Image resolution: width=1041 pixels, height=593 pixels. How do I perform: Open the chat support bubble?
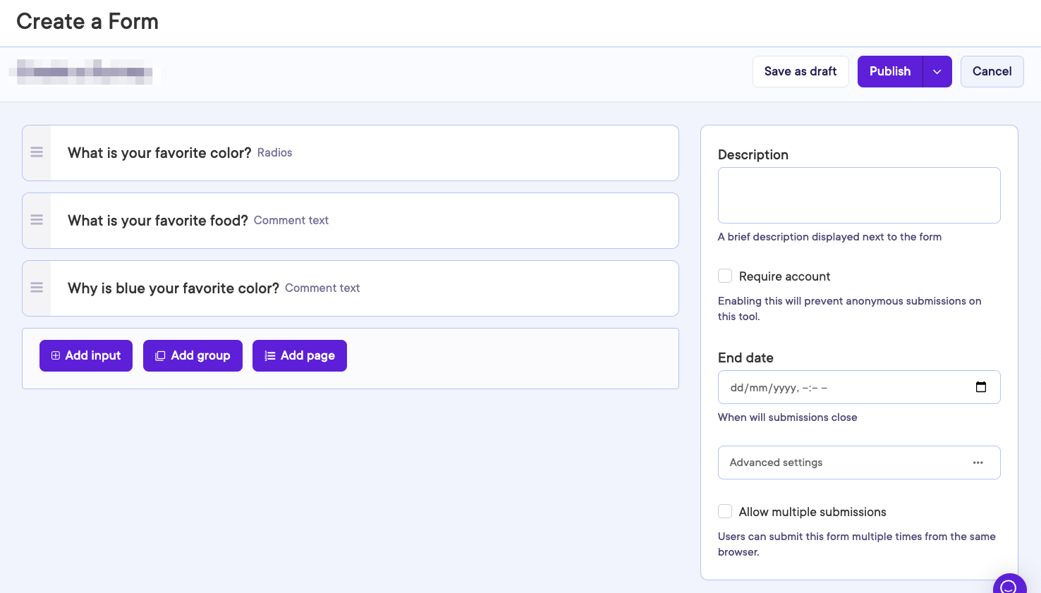(1009, 585)
